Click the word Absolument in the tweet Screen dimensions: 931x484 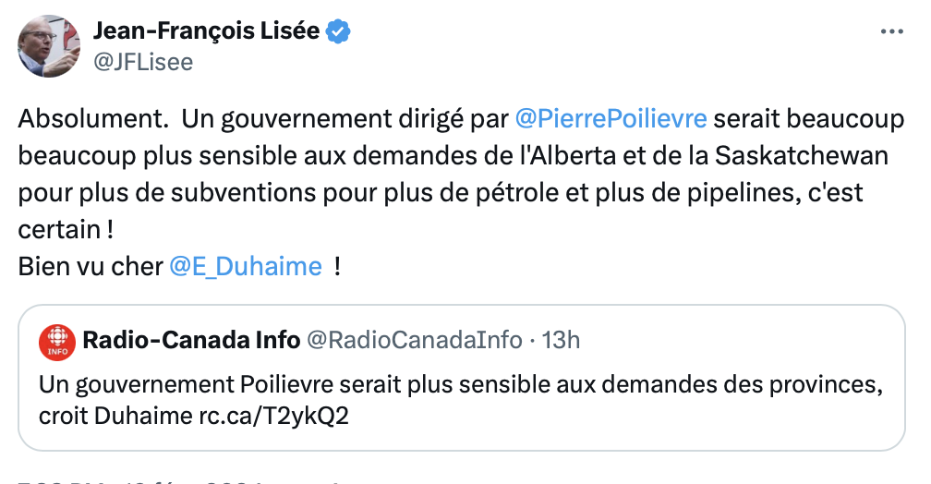(94, 119)
